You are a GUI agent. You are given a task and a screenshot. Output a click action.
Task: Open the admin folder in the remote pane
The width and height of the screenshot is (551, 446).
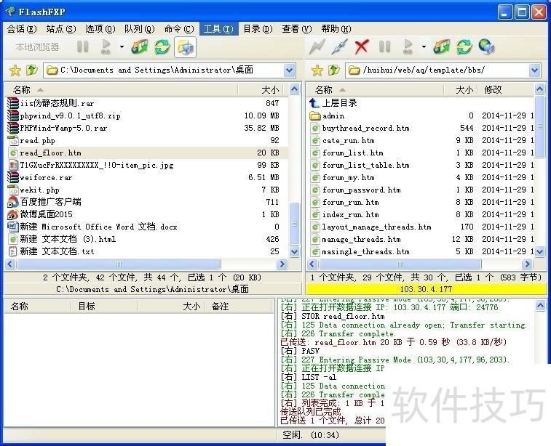pos(333,115)
